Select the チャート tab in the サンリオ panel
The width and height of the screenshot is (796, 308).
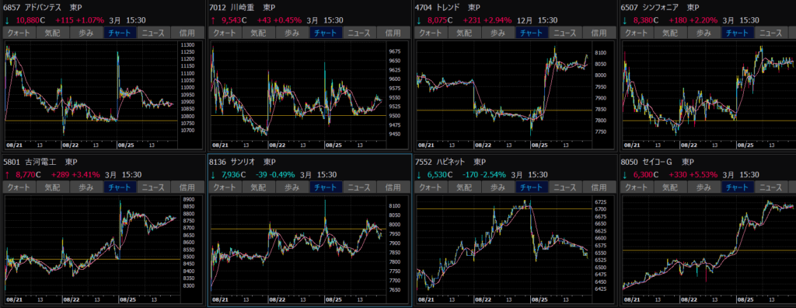(326, 187)
